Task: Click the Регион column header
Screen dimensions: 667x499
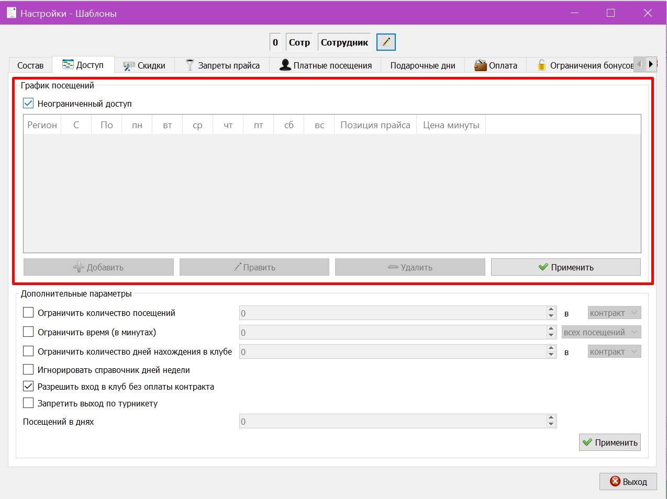Action: click(42, 124)
